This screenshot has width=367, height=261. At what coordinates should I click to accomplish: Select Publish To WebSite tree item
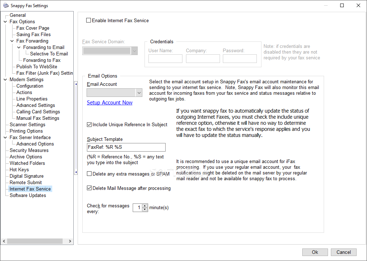(x=37, y=67)
